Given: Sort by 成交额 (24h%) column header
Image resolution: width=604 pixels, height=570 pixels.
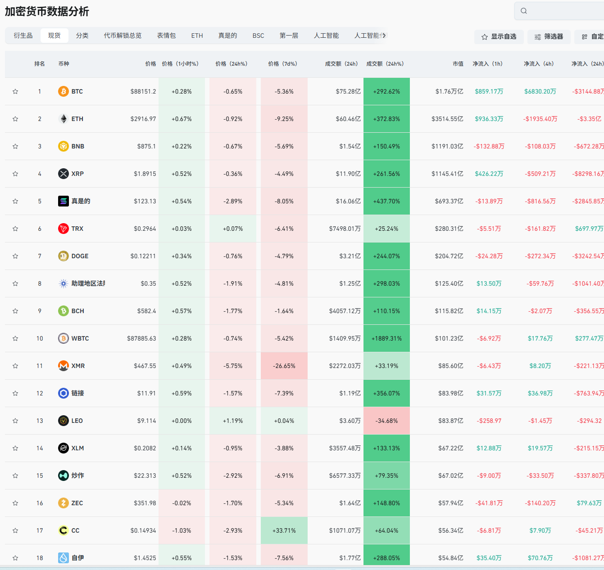Looking at the screenshot, I should pyautogui.click(x=385, y=64).
